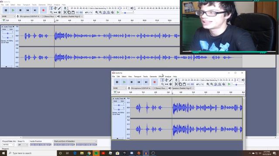Click playback speed slider in background window
Viewport: 279px width, 156px height.
[127, 13]
